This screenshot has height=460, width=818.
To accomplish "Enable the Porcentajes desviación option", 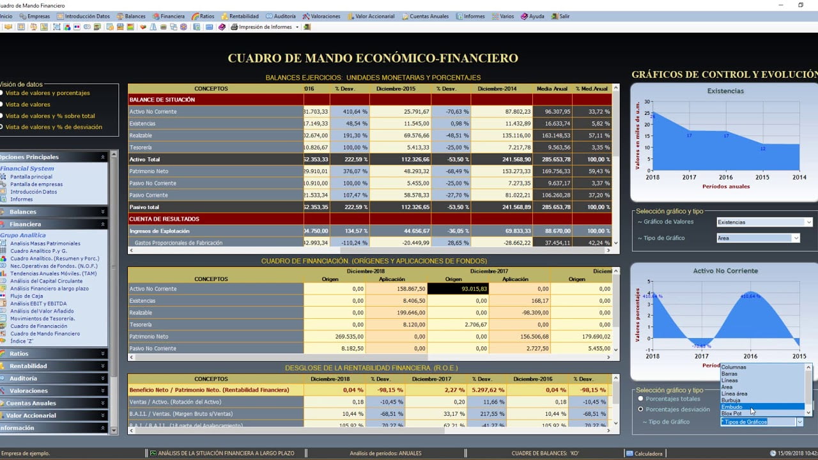I will point(640,409).
